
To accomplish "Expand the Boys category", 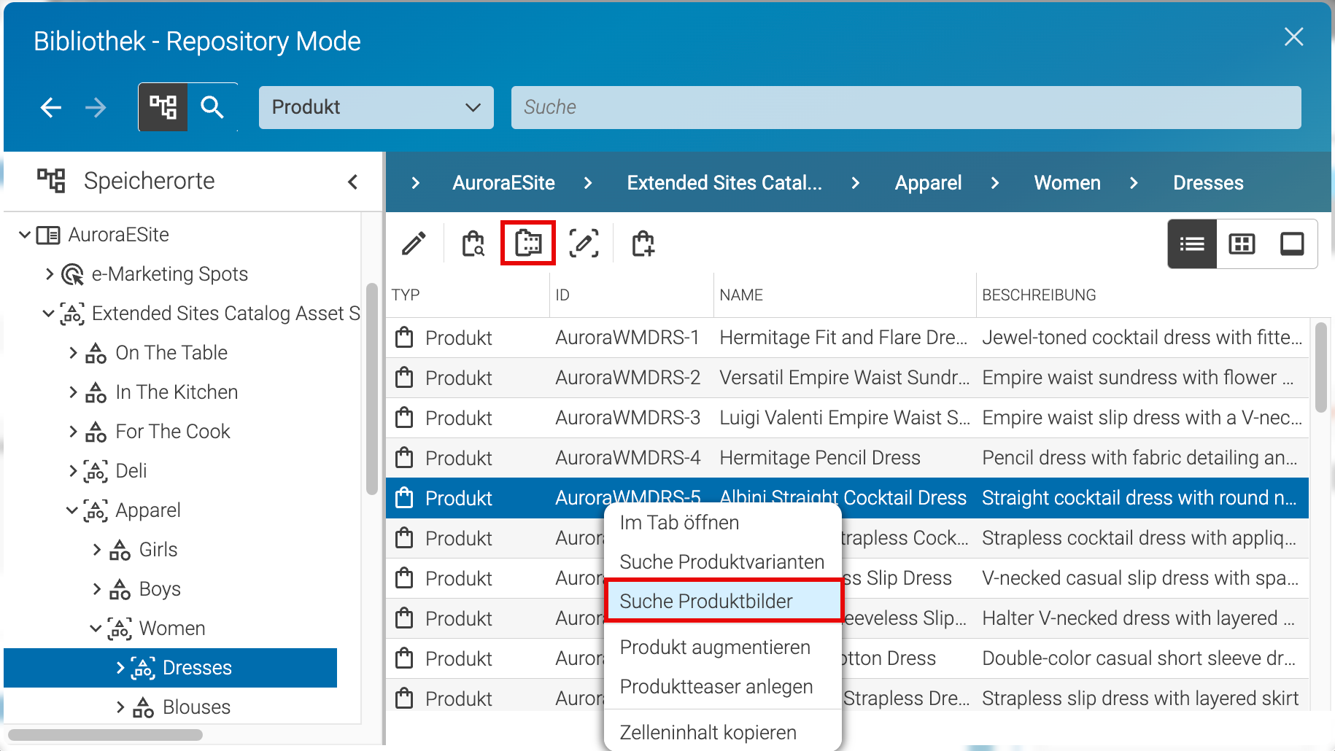I will 96,589.
